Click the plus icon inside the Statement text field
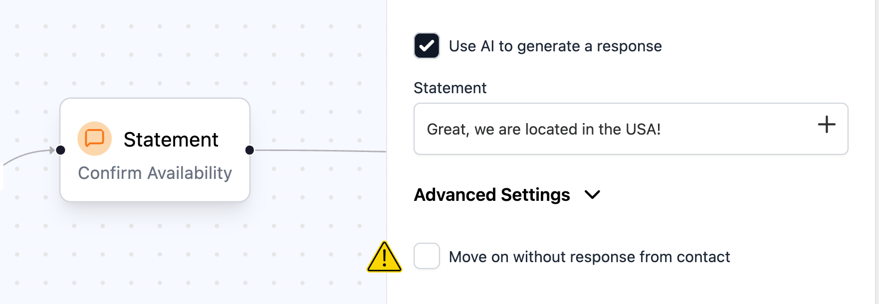 coord(827,125)
